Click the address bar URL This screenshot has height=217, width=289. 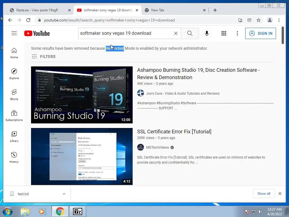109,20
